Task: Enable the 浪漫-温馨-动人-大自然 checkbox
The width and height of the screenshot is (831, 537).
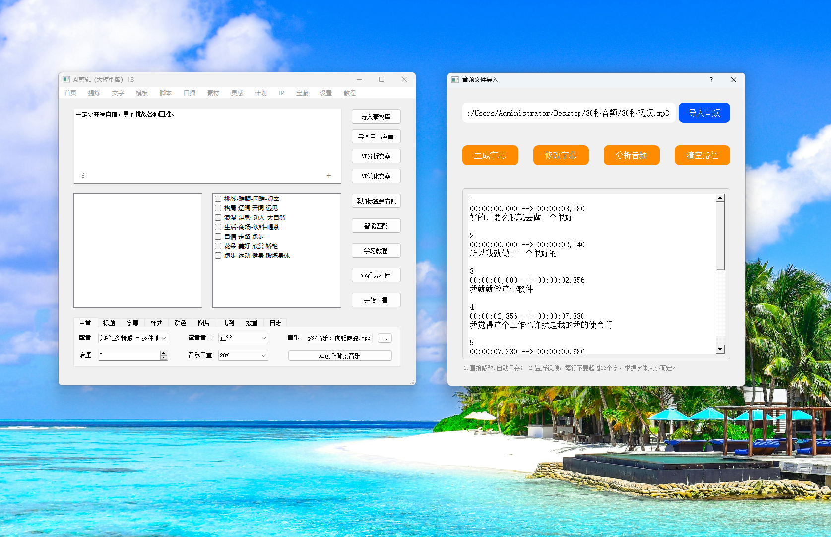Action: [x=218, y=218]
